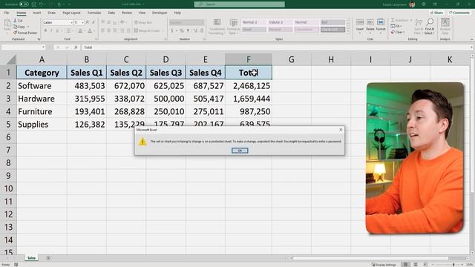Screen dimensions: 475x267
Task: Click the Format Painter brush icon
Action: click(x=15, y=33)
